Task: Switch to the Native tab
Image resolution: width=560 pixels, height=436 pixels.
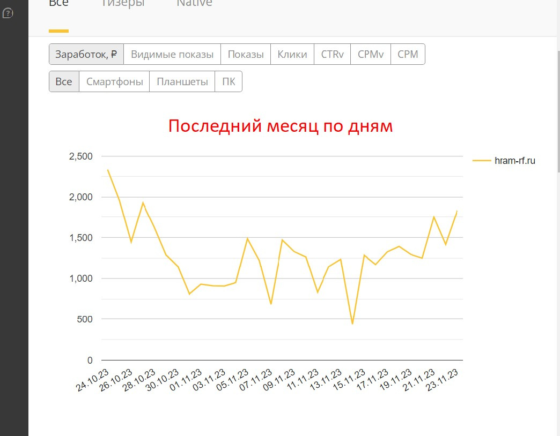Action: pyautogui.click(x=194, y=4)
